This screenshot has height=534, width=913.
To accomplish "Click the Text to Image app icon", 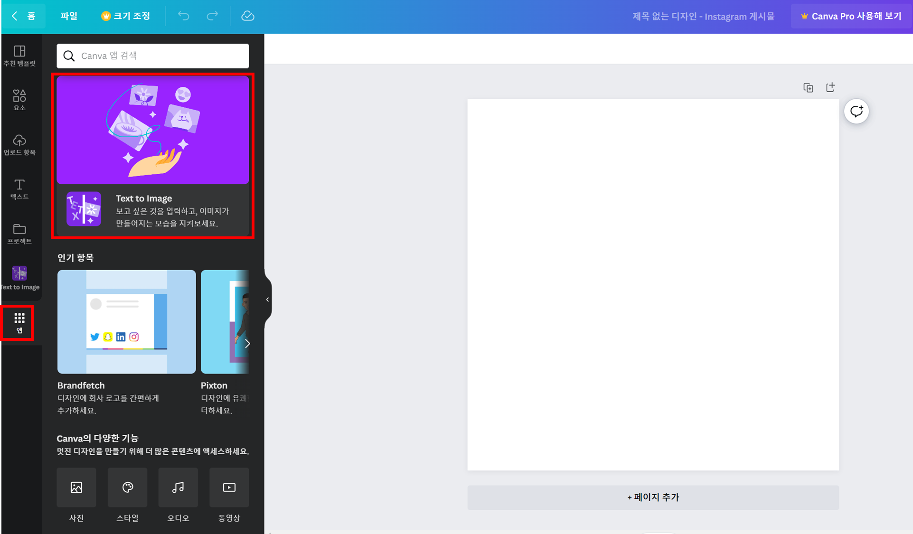I will pos(84,209).
